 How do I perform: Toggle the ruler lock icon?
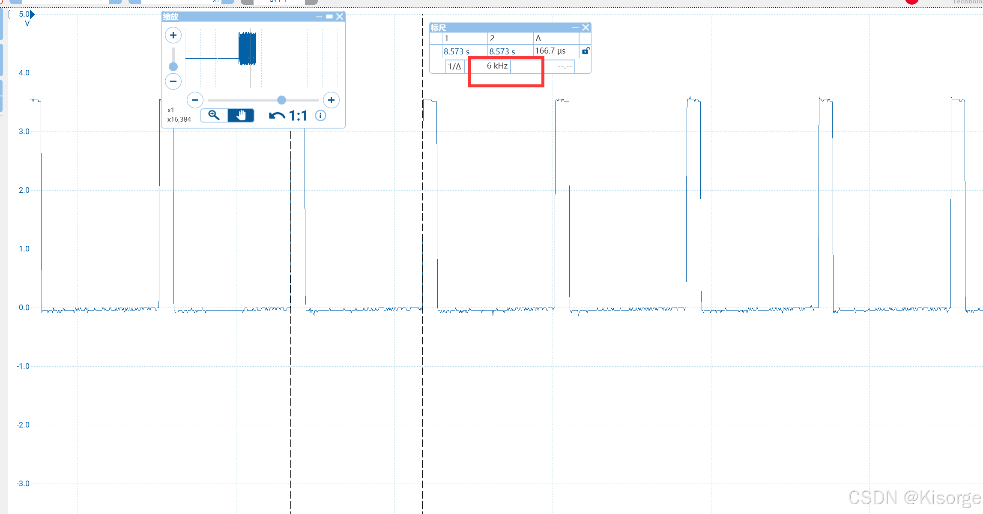point(586,51)
